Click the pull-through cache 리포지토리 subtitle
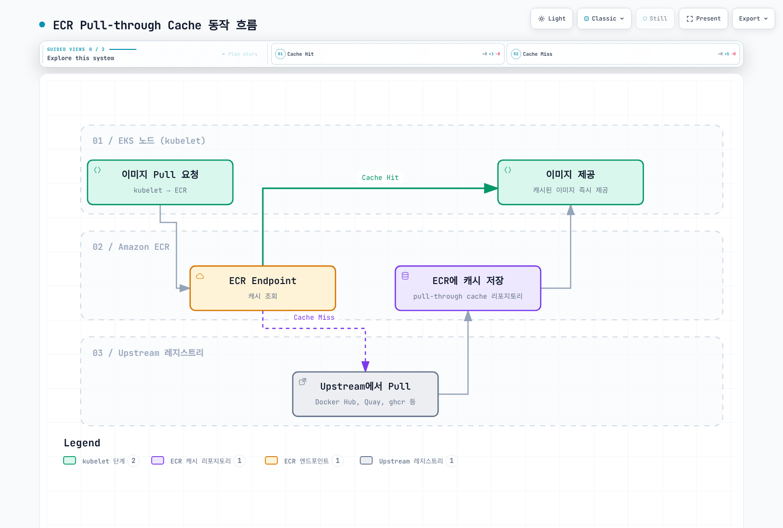 pyautogui.click(x=468, y=296)
